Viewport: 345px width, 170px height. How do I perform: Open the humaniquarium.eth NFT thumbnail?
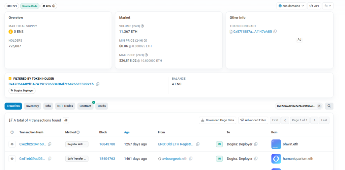tap(276, 159)
